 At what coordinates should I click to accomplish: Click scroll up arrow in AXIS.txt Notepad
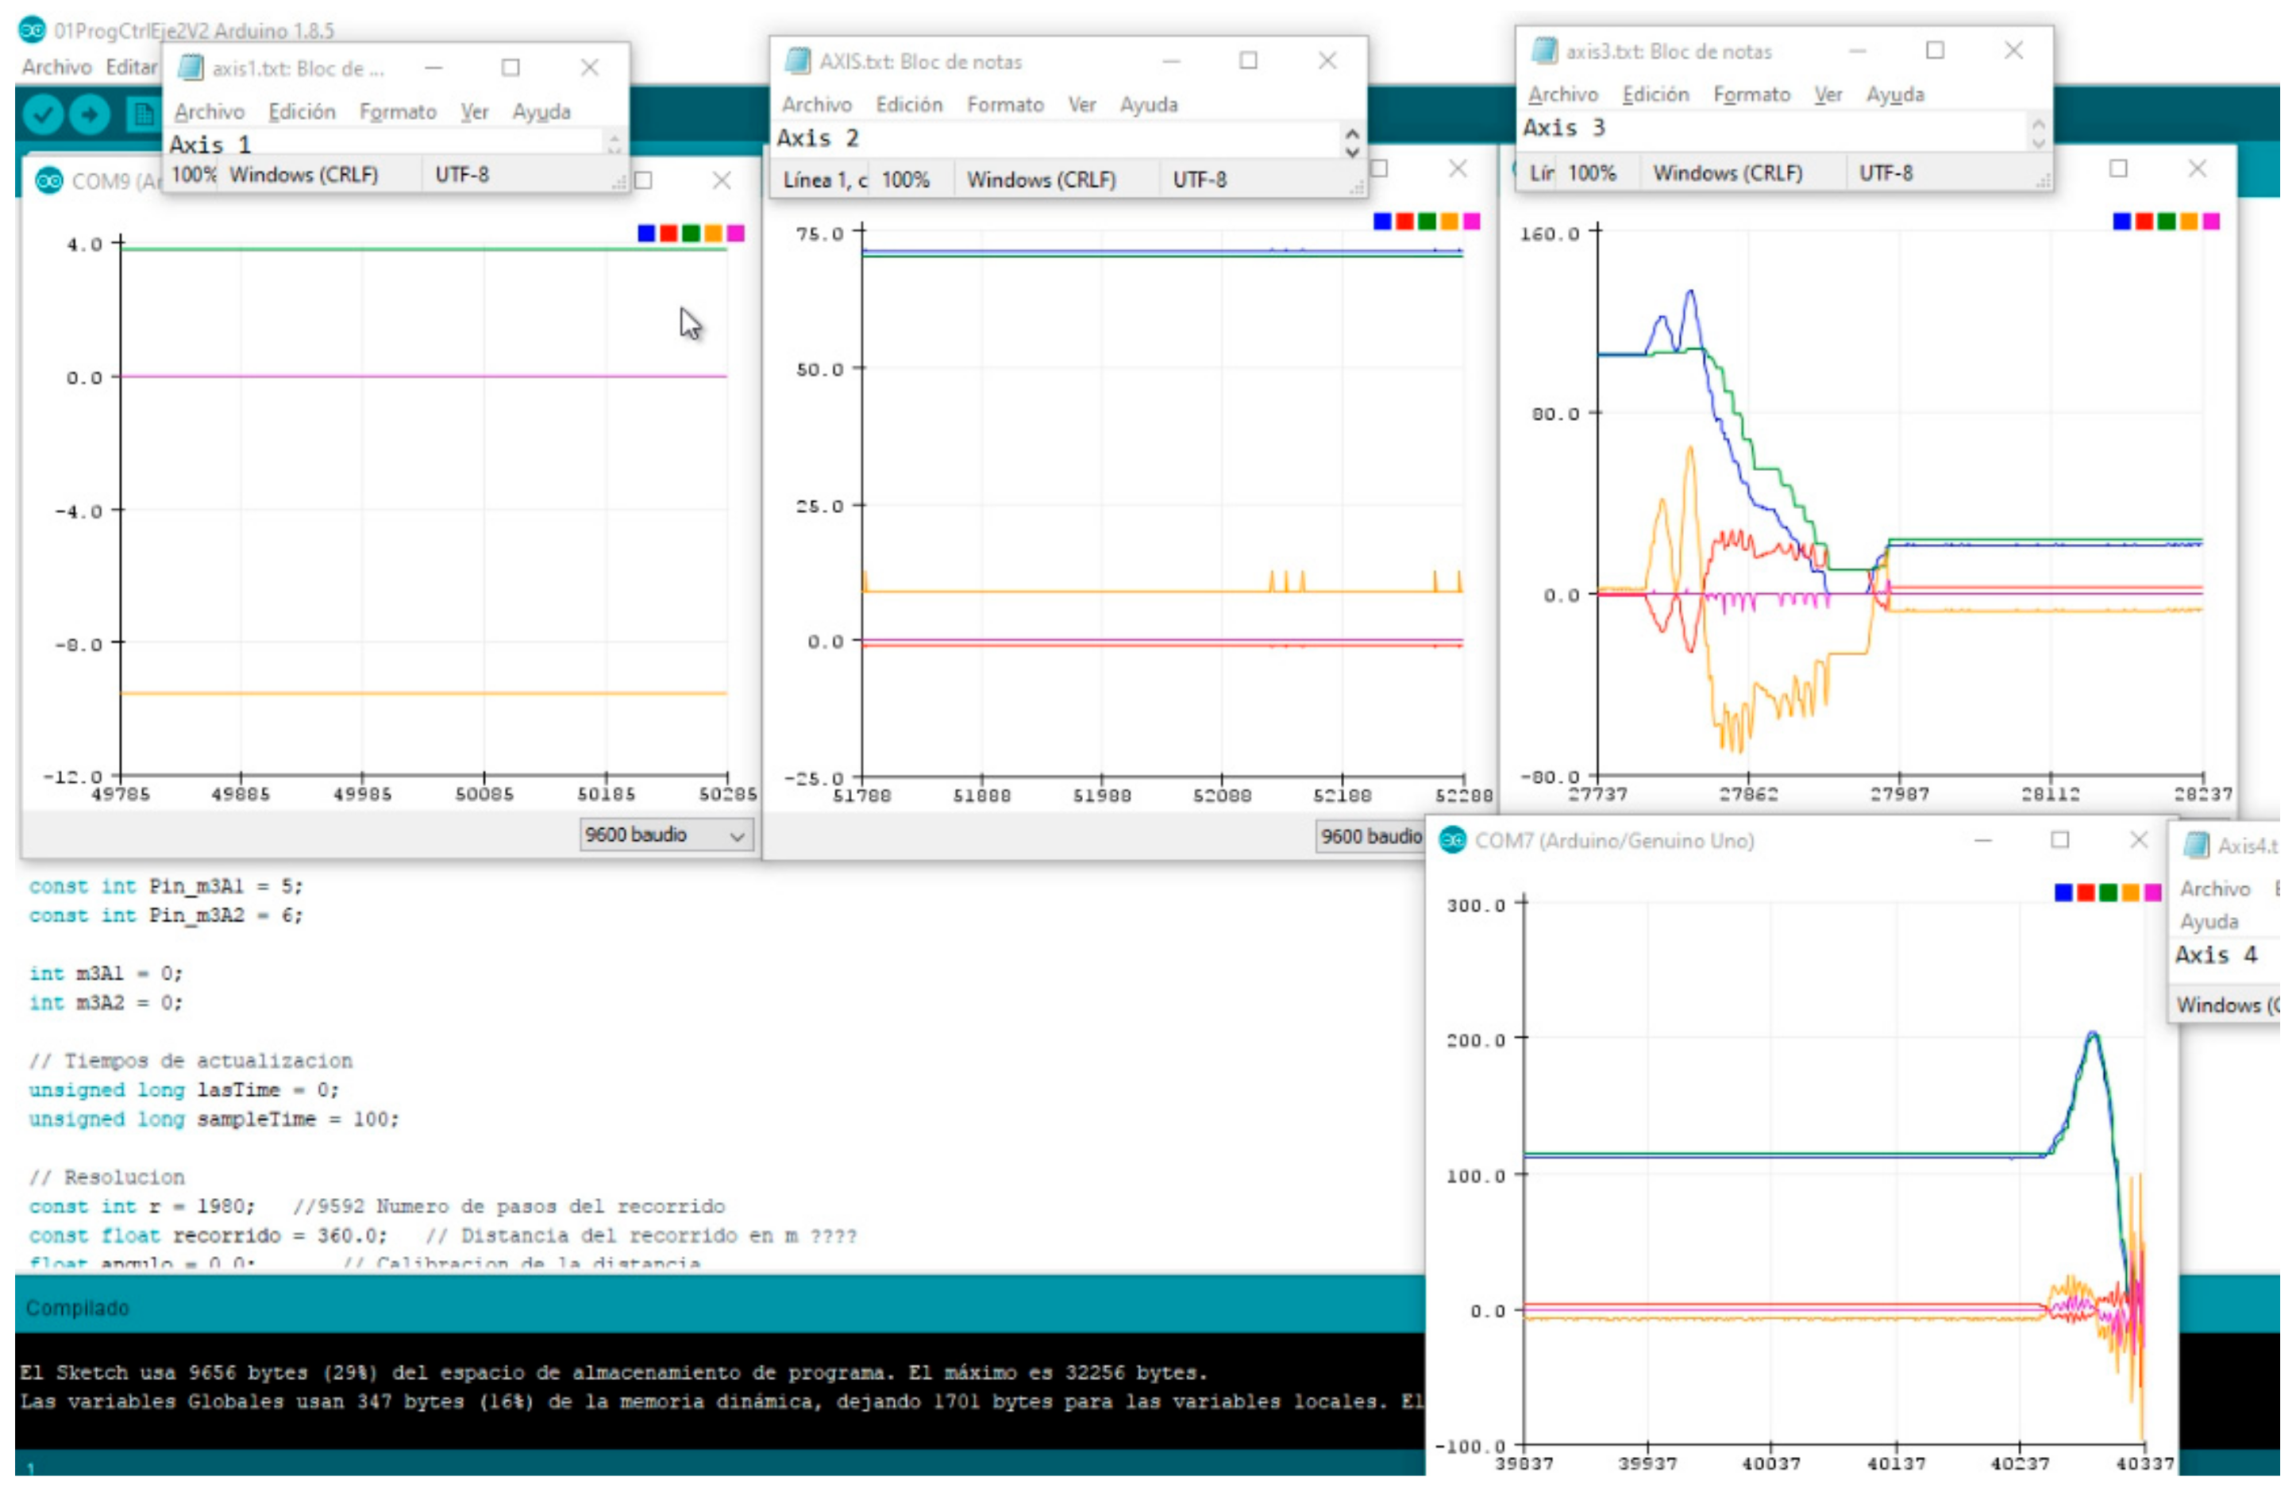(1351, 134)
